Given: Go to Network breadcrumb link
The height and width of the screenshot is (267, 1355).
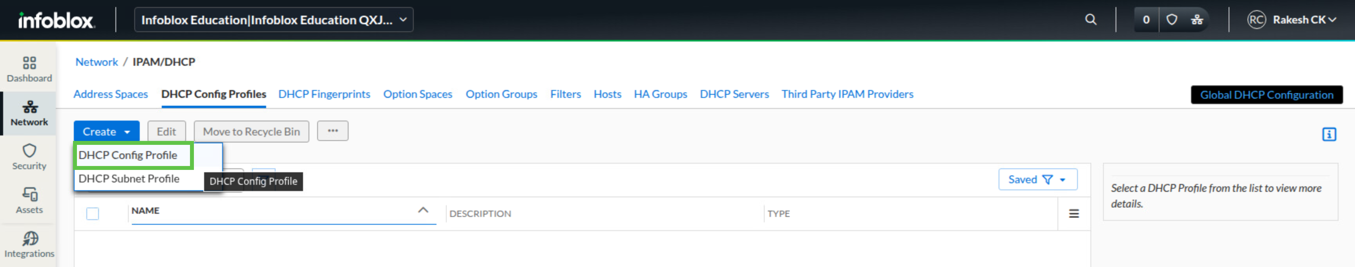Looking at the screenshot, I should (x=97, y=62).
